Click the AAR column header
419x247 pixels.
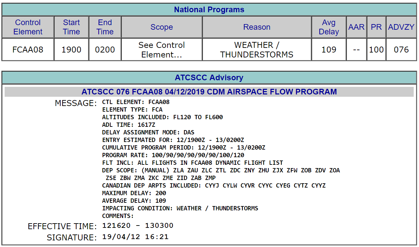pos(356,27)
